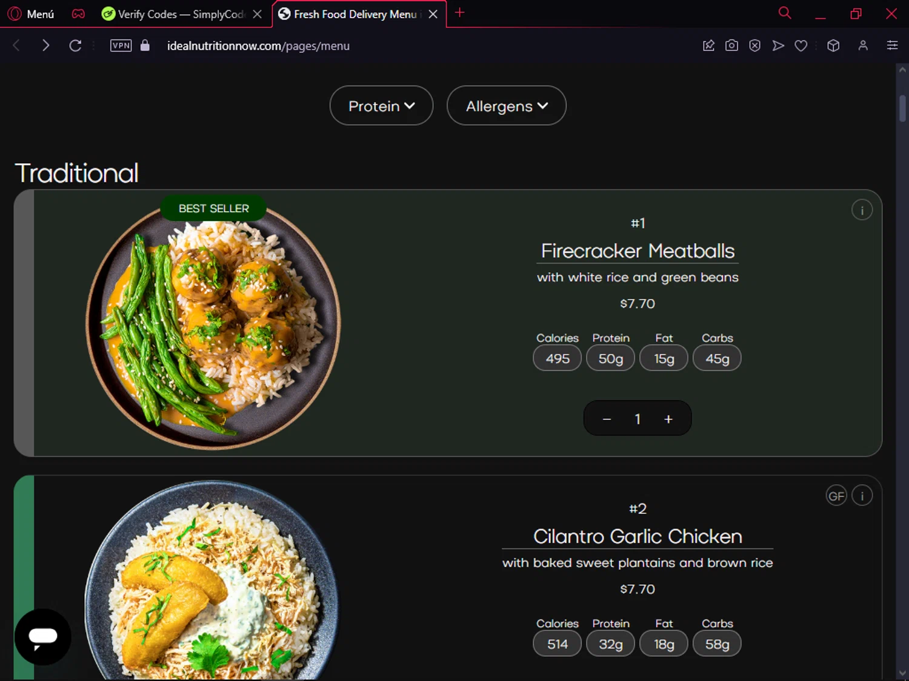Click the quantity value 1
The height and width of the screenshot is (681, 909).
pos(638,419)
